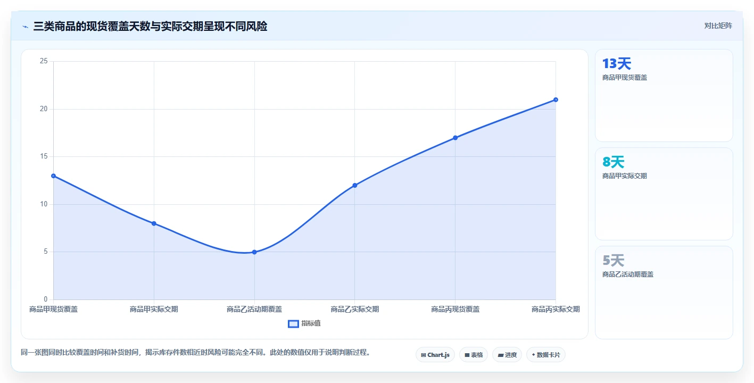Click the y-axis value 25
Image resolution: width=754 pixels, height=383 pixels.
(44, 61)
